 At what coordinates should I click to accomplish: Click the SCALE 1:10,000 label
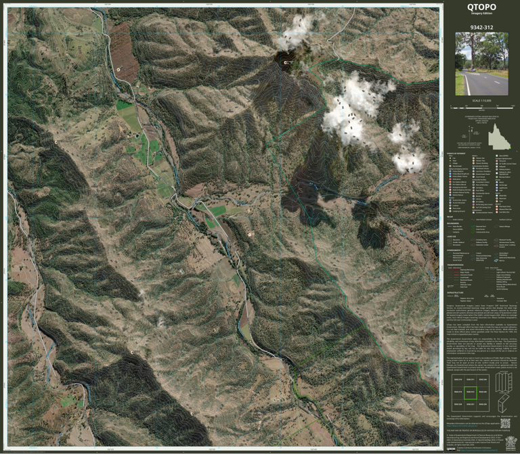tap(481, 101)
